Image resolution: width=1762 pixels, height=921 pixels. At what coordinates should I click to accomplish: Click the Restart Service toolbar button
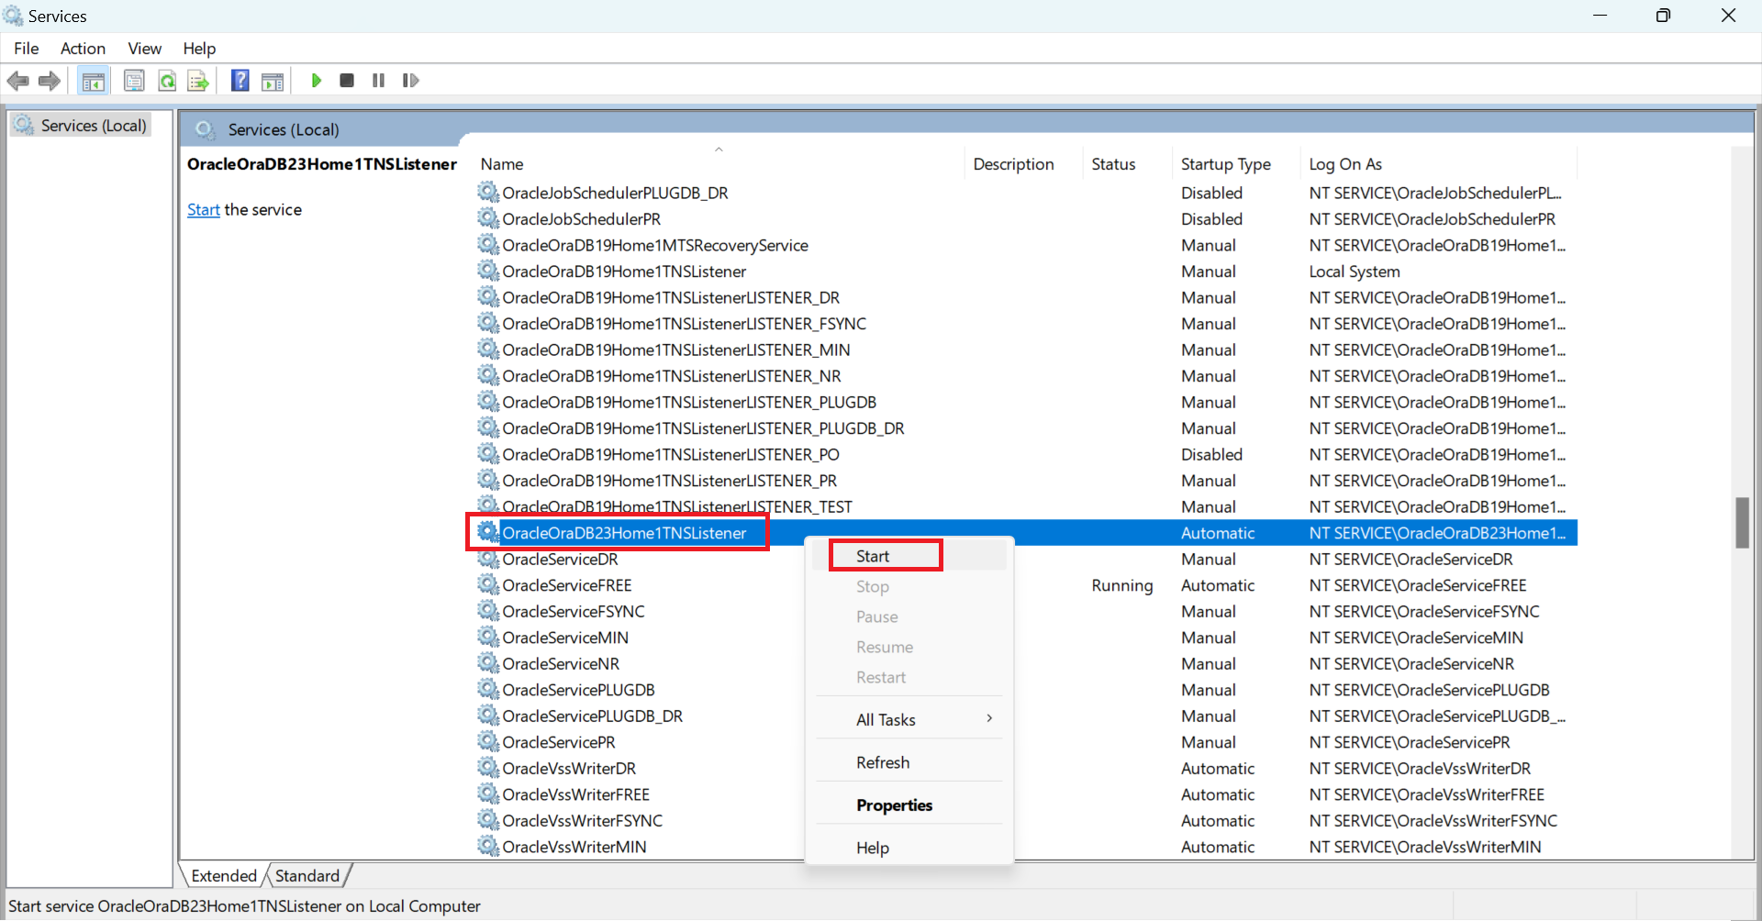click(x=411, y=81)
